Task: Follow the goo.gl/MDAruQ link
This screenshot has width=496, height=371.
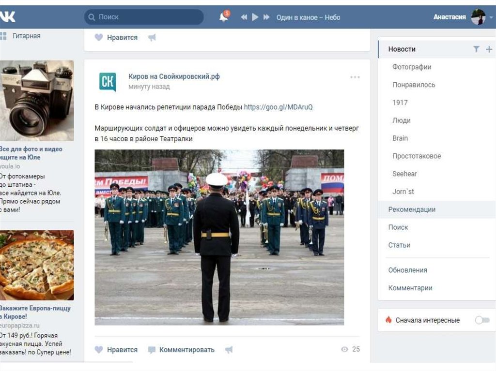Action: 278,107
